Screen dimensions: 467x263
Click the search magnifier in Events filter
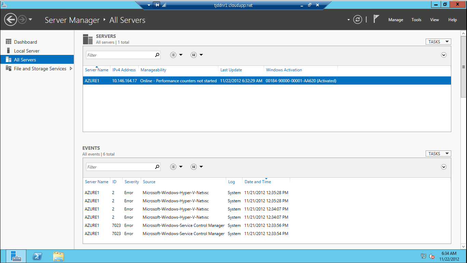tap(157, 166)
